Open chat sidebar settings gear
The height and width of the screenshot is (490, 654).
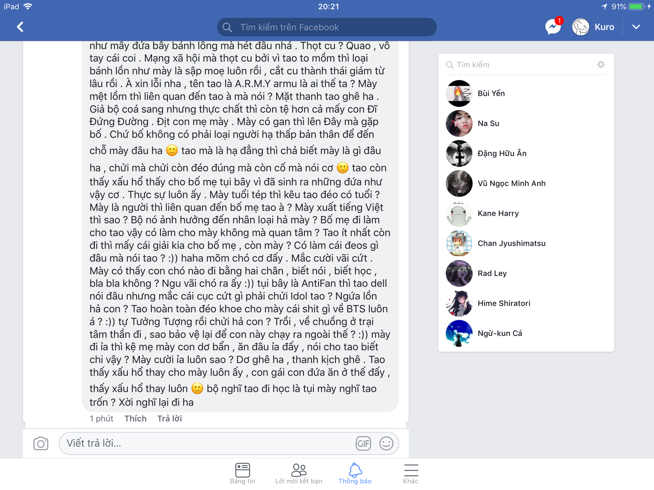tap(601, 64)
